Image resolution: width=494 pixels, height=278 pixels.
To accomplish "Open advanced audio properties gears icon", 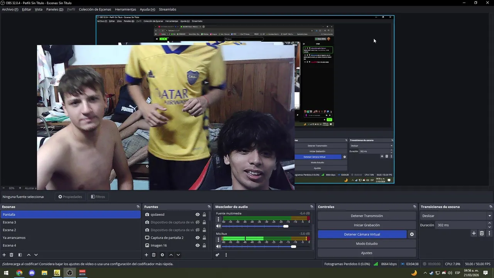I will pyautogui.click(x=218, y=255).
